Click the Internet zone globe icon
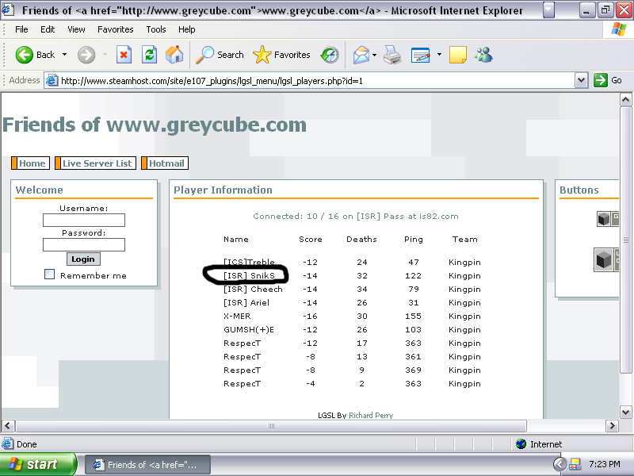 click(521, 444)
